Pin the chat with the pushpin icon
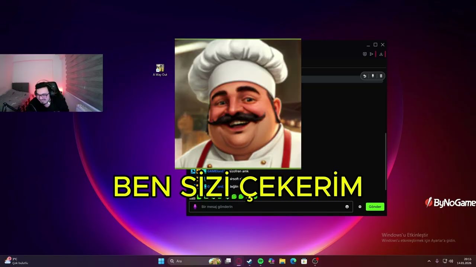 [373, 76]
